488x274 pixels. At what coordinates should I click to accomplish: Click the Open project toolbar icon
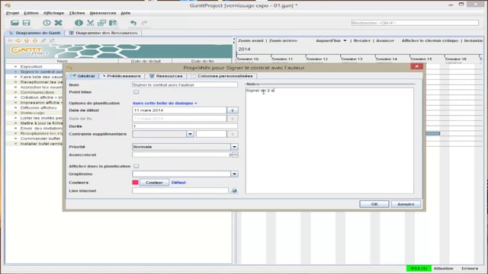(x=14, y=23)
